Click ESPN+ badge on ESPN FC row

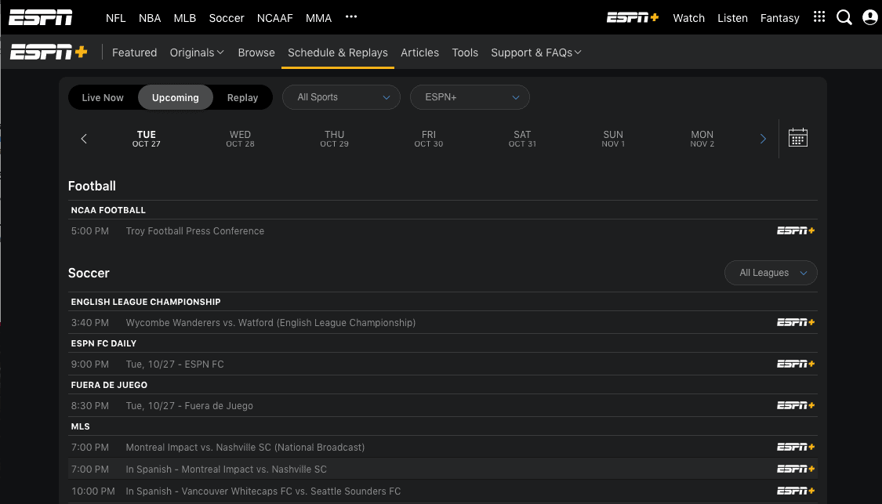(796, 364)
